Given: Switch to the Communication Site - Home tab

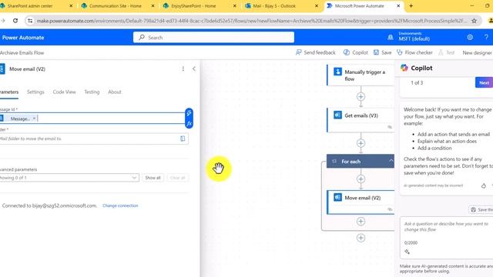Looking at the screenshot, I should [116, 6].
